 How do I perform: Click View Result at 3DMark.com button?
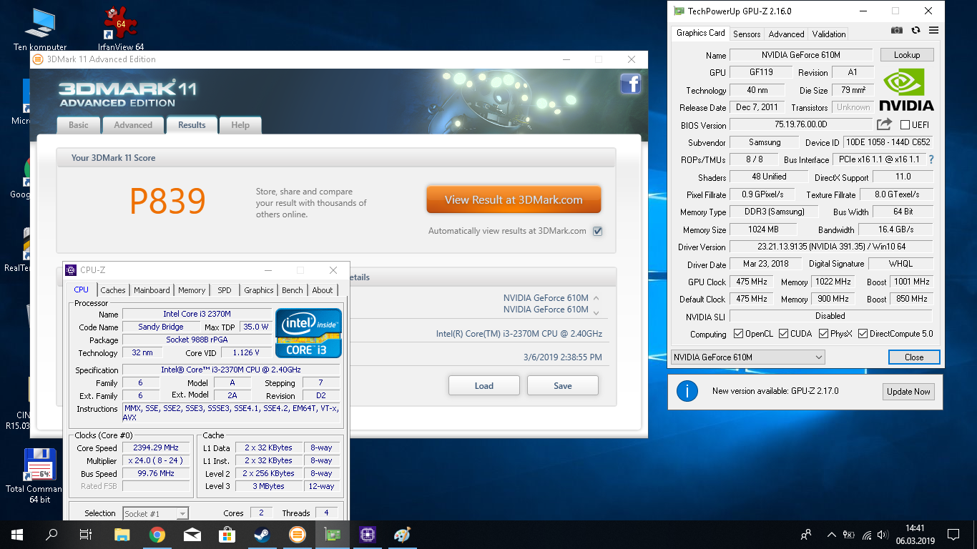(x=514, y=200)
